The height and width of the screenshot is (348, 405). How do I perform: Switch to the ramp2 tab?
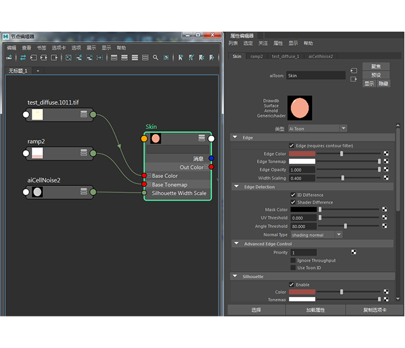point(256,56)
